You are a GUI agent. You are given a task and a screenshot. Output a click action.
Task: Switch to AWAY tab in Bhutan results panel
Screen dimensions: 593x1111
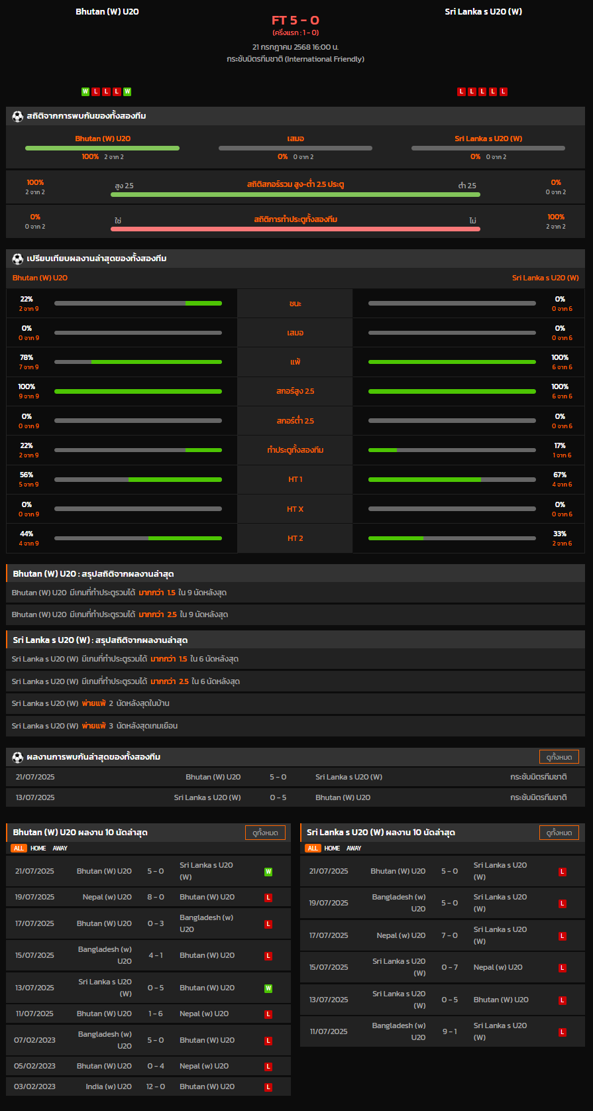[x=60, y=848]
